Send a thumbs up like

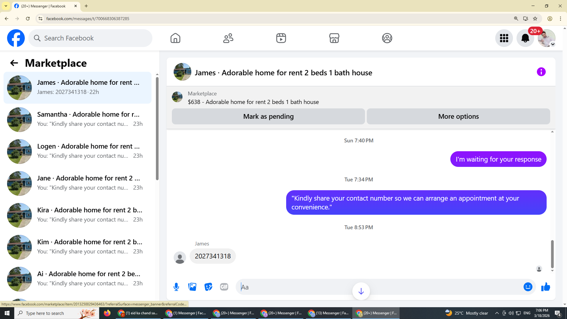[x=545, y=287]
